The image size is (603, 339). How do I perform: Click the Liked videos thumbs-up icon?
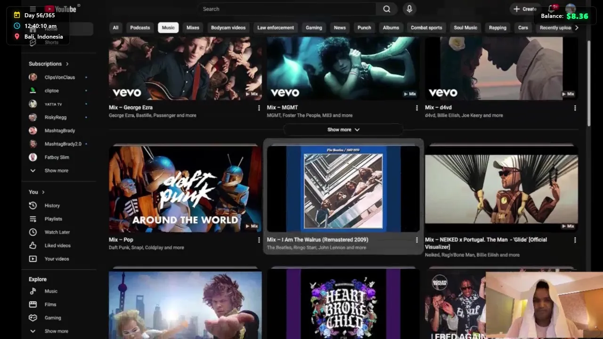(x=33, y=245)
